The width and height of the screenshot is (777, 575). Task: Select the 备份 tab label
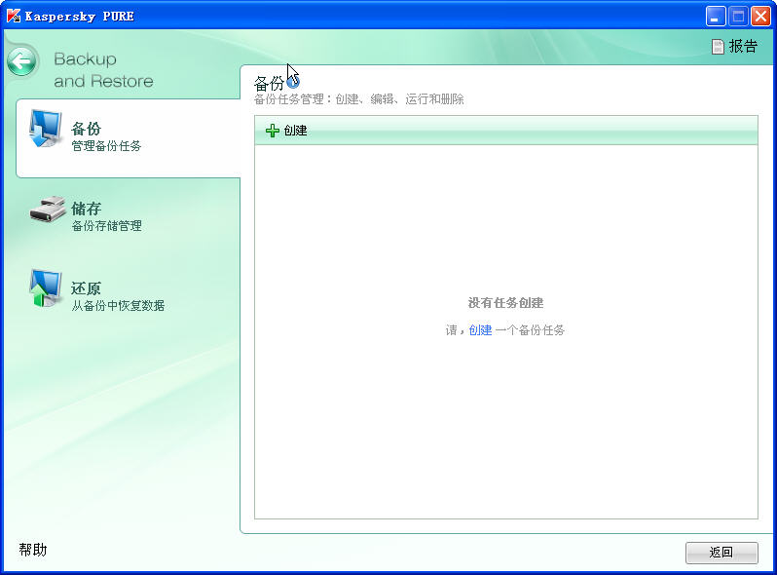point(86,129)
